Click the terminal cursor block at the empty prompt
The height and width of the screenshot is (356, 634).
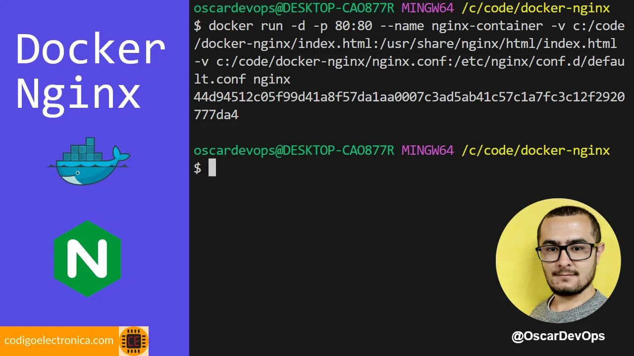coord(212,168)
